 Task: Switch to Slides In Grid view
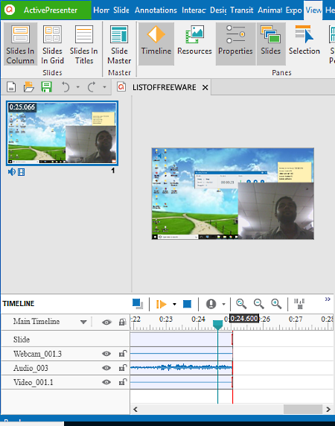click(x=52, y=44)
